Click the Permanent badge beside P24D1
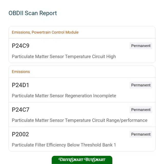Screen dimensions: 164x164 (x=141, y=85)
